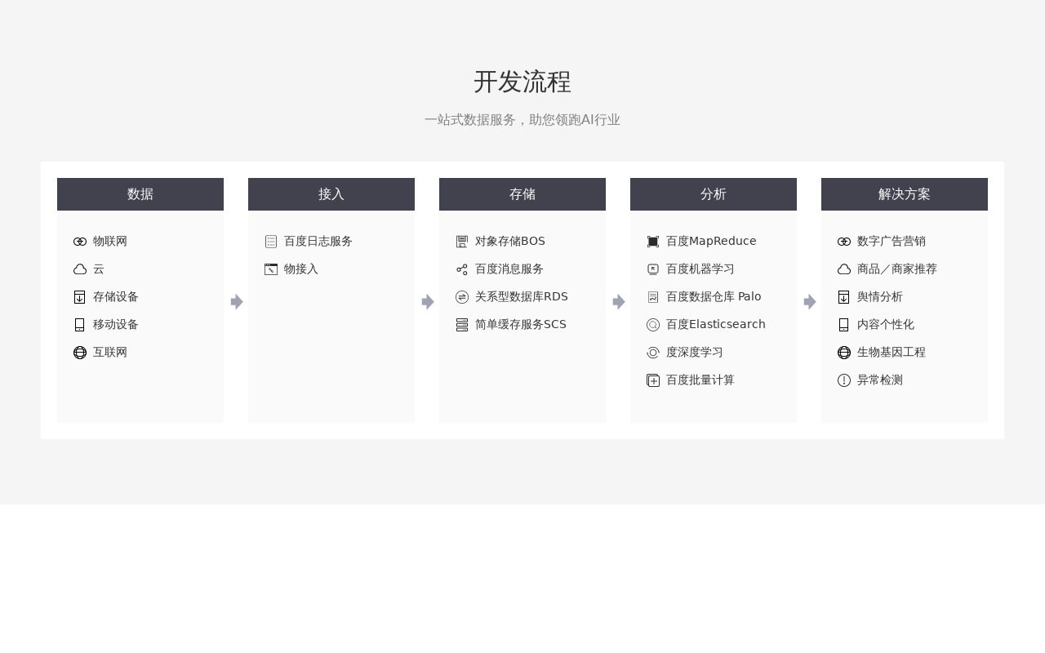Select the 物接入 icon
This screenshot has width=1045, height=653.
click(270, 269)
